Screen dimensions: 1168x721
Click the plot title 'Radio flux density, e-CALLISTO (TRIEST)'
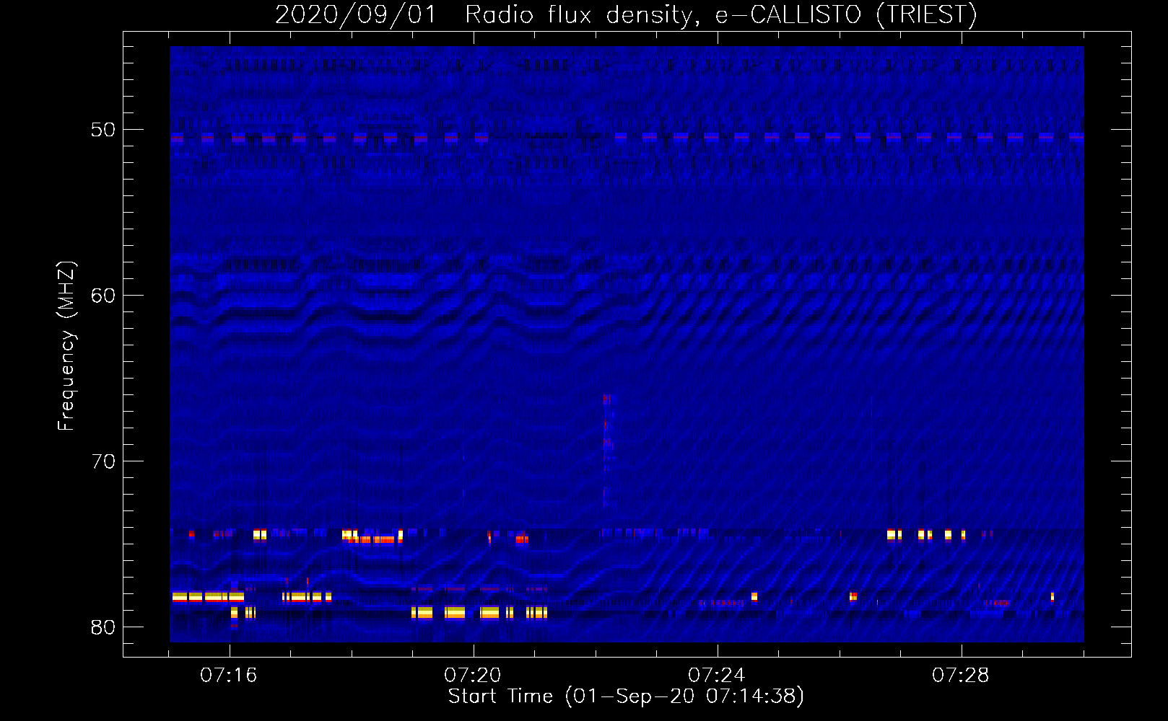coord(720,14)
